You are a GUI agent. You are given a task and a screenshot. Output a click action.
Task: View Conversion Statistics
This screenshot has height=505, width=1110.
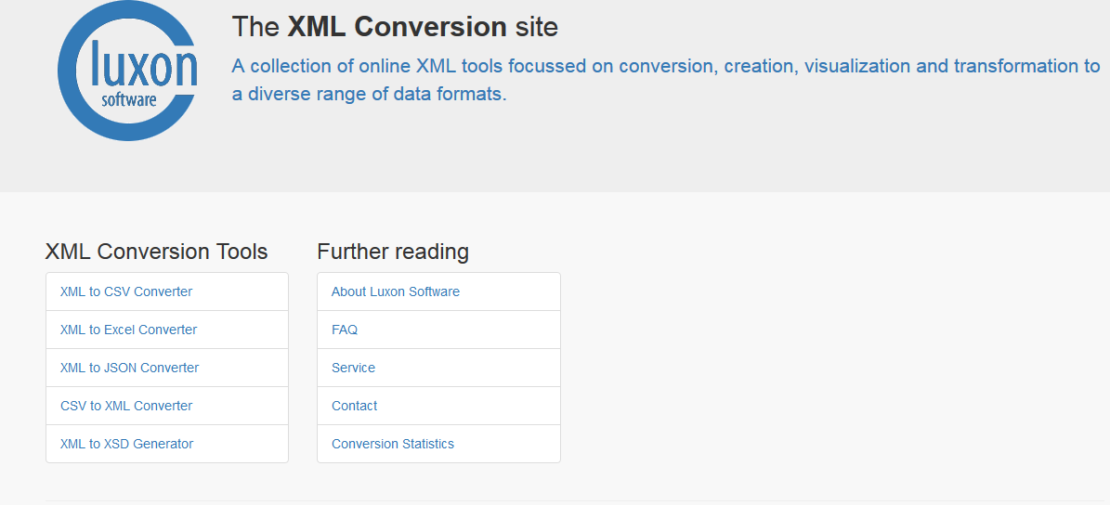393,444
